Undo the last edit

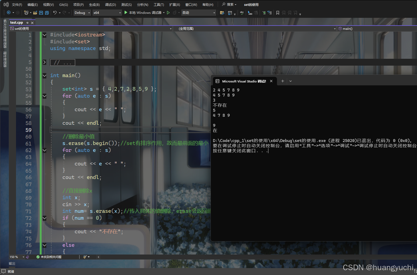[x=55, y=12]
